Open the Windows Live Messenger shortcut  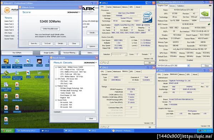[x=17, y=75]
